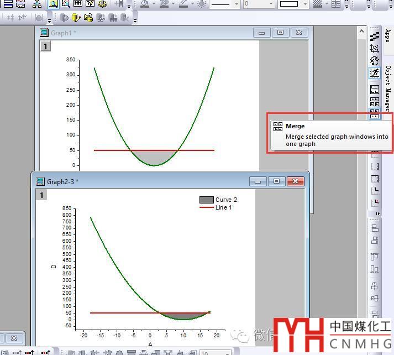Click the Line 1 legend entry

click(223, 207)
